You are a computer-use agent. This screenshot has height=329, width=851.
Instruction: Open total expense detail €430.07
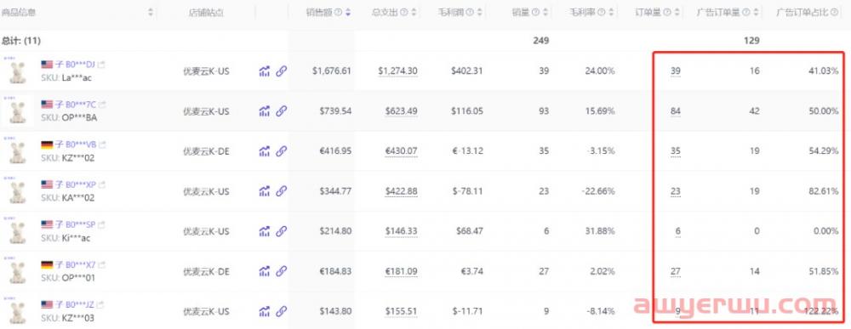pyautogui.click(x=402, y=151)
